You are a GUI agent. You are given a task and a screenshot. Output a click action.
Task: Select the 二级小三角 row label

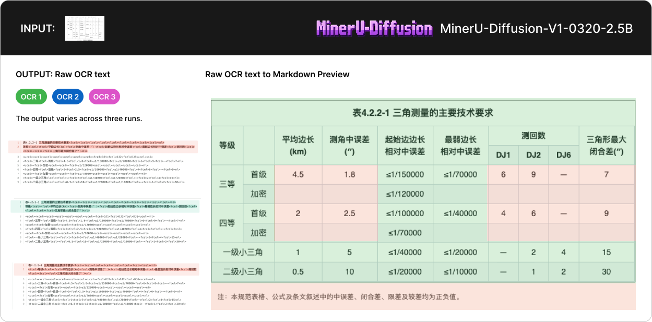pyautogui.click(x=243, y=272)
